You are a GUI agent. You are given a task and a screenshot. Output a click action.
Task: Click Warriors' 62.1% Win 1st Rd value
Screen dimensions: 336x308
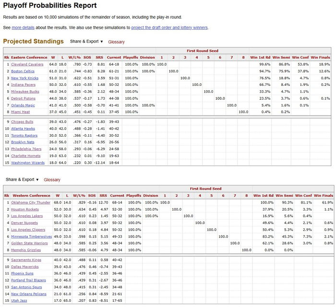click(268, 243)
